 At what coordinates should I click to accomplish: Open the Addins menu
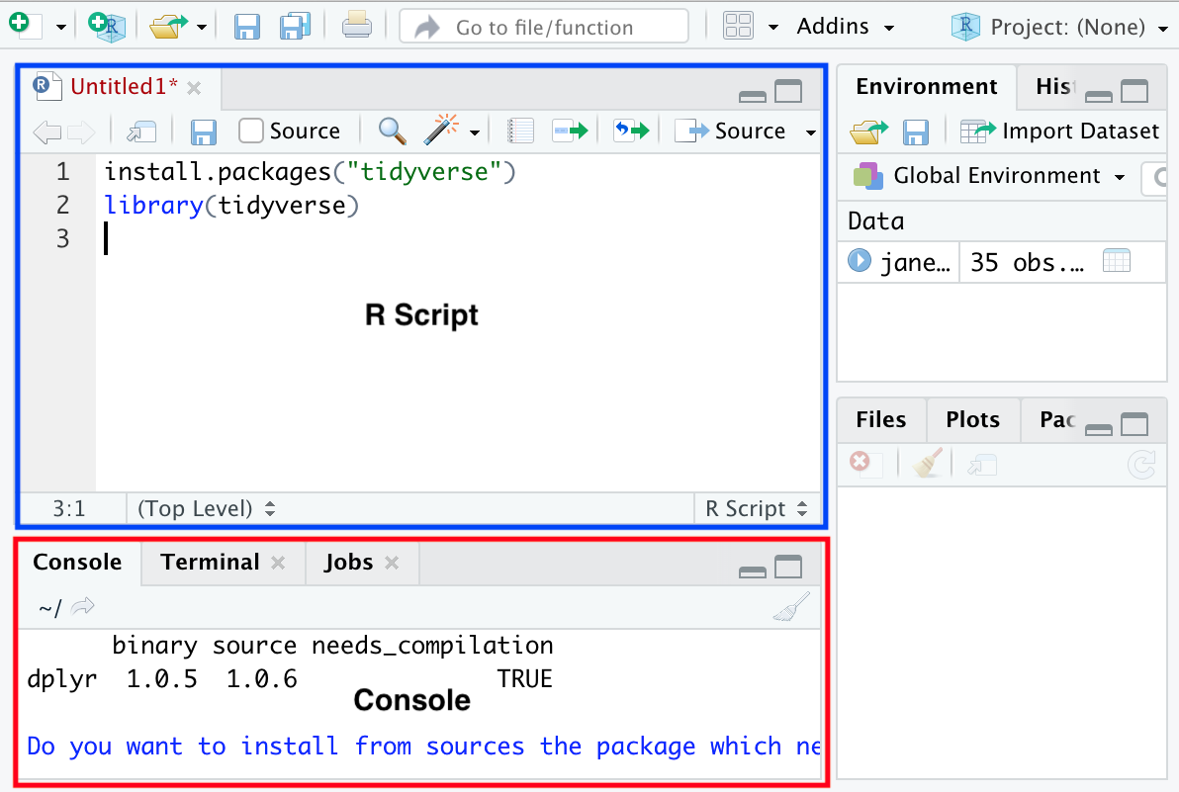[845, 27]
